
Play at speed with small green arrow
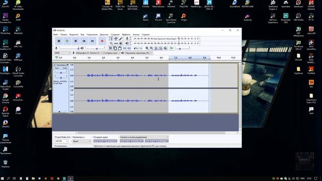click(x=172, y=48)
